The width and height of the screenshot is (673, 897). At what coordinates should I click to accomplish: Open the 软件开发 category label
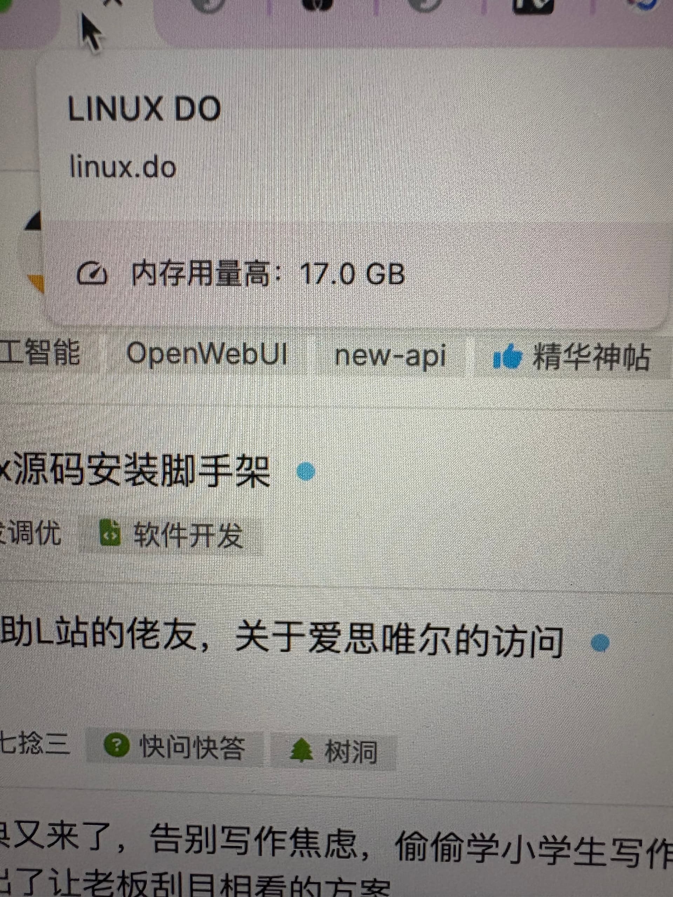pyautogui.click(x=188, y=535)
